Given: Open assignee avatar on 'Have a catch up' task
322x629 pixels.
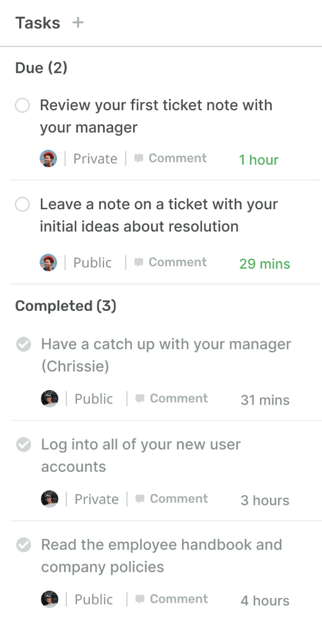Looking at the screenshot, I should point(49,399).
